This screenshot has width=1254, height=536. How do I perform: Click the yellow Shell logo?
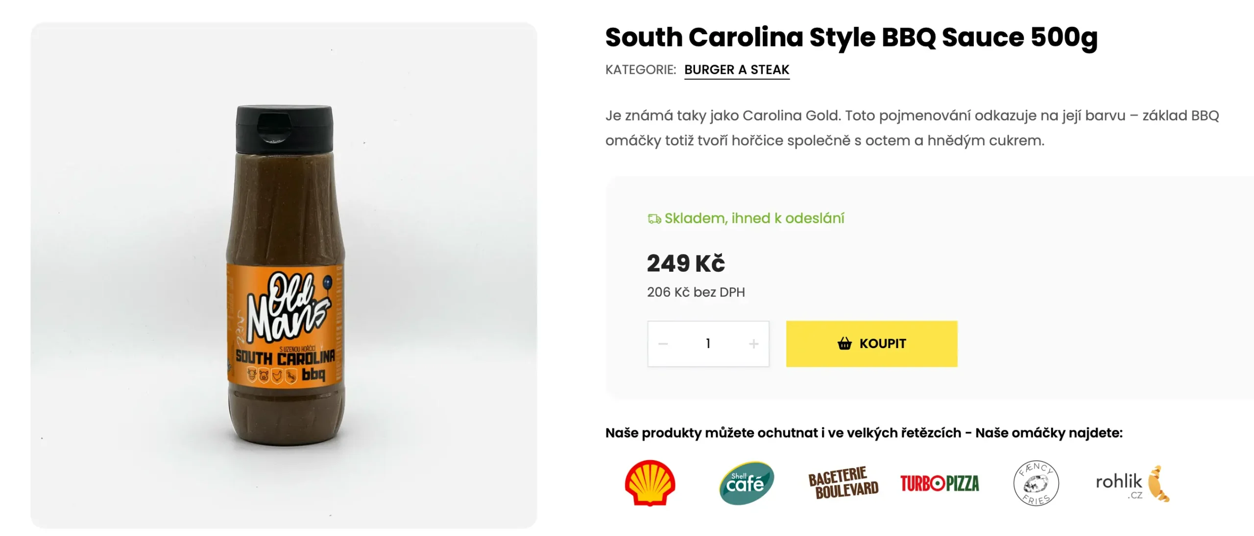click(x=650, y=483)
